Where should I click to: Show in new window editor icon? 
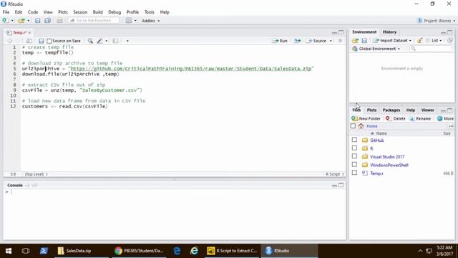coord(29,41)
